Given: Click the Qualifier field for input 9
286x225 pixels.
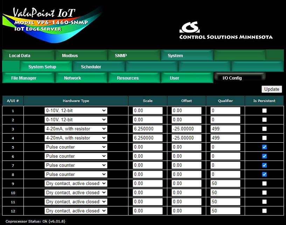Looking at the screenshot, I should [x=225, y=183].
